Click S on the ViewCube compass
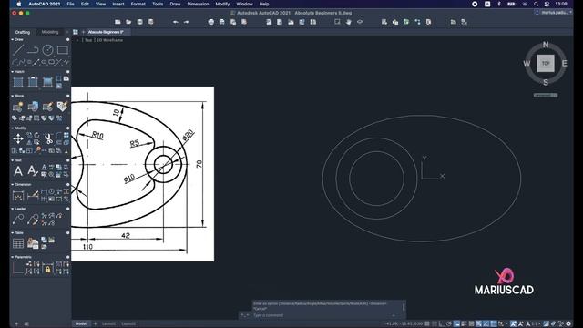The image size is (583, 328). click(x=546, y=82)
